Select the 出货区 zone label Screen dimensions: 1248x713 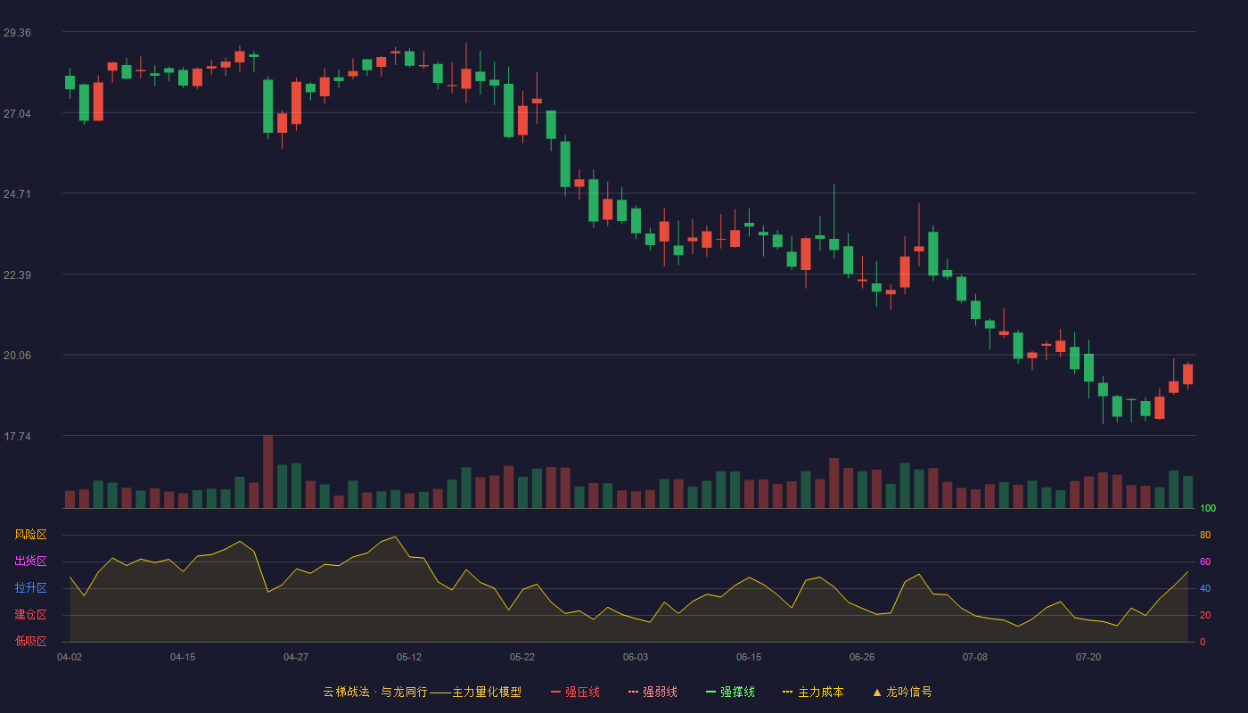pos(30,561)
